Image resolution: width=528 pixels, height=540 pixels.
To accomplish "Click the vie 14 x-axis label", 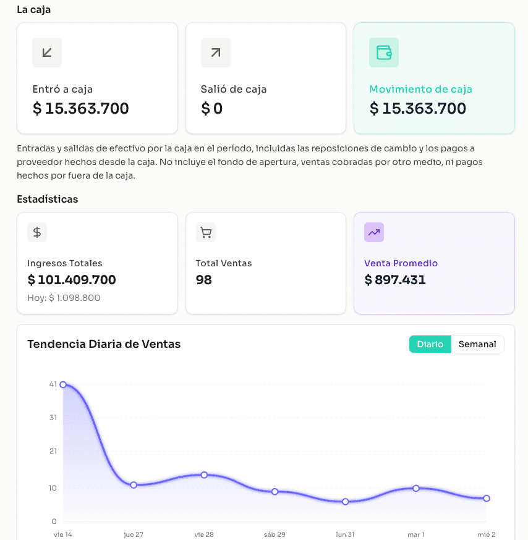I will [62, 534].
